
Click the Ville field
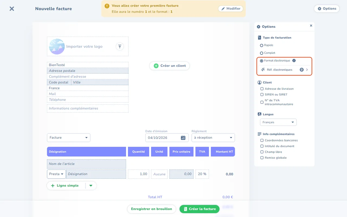coord(100,82)
